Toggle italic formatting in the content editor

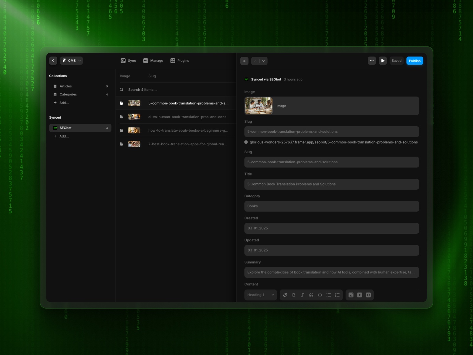[x=302, y=295]
